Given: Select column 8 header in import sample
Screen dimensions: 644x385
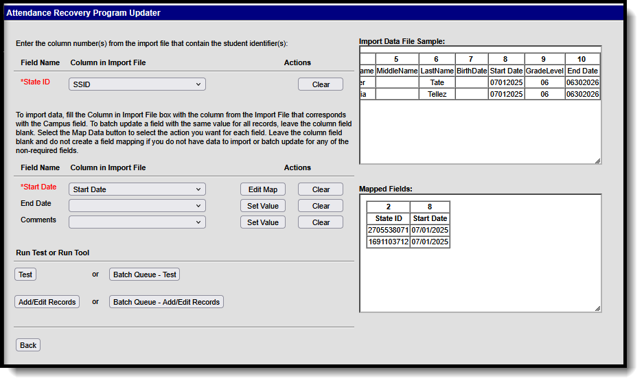Looking at the screenshot, I should (506, 59).
